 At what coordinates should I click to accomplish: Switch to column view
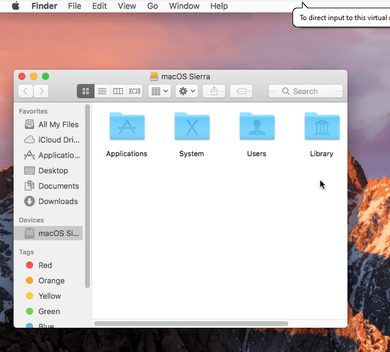(x=118, y=91)
